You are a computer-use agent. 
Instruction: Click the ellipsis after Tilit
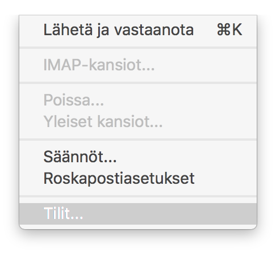77,218
